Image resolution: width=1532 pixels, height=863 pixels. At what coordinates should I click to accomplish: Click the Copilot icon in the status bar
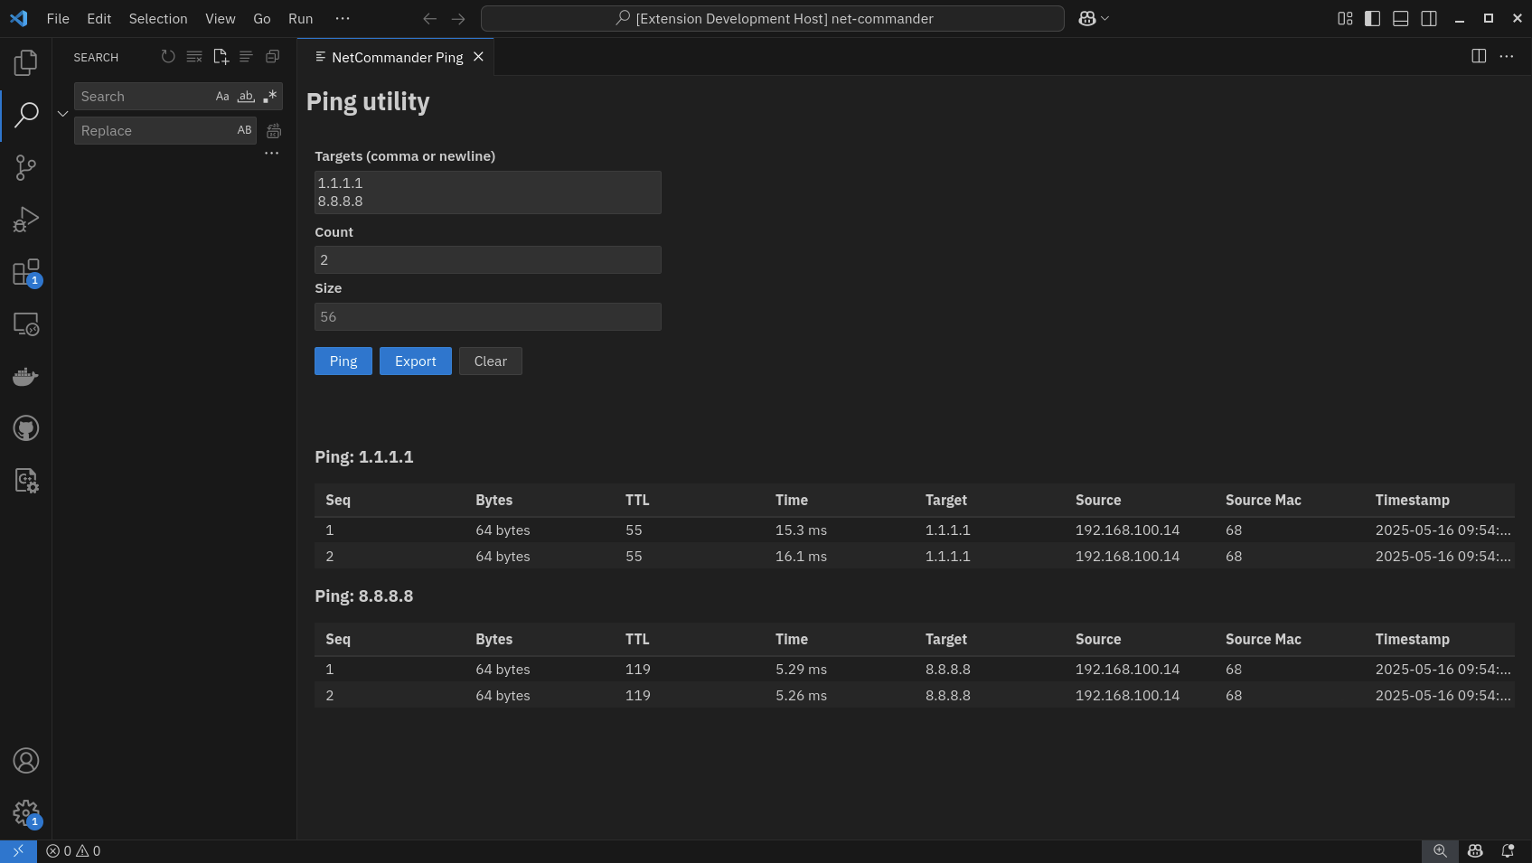(1474, 850)
